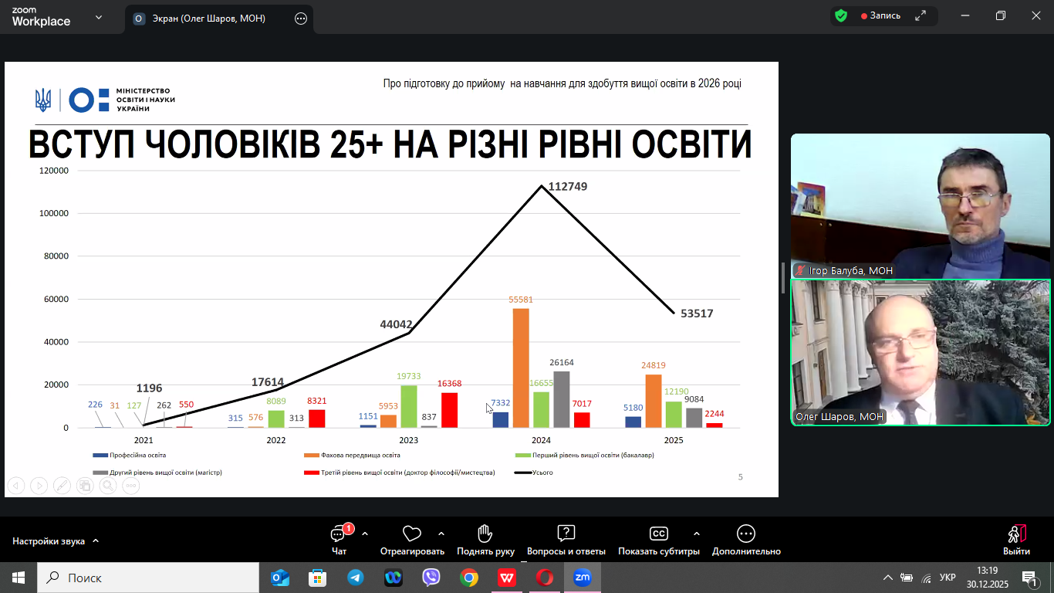
Task: Open Настройки звука audio settings
Action: (49, 541)
